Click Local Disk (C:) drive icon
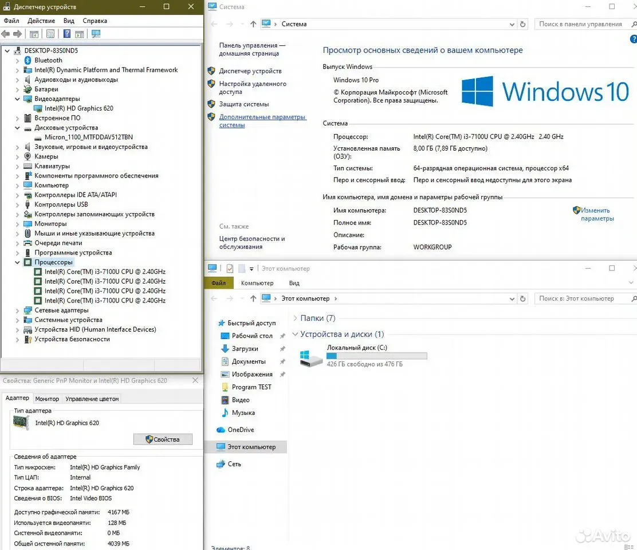 [x=311, y=357]
